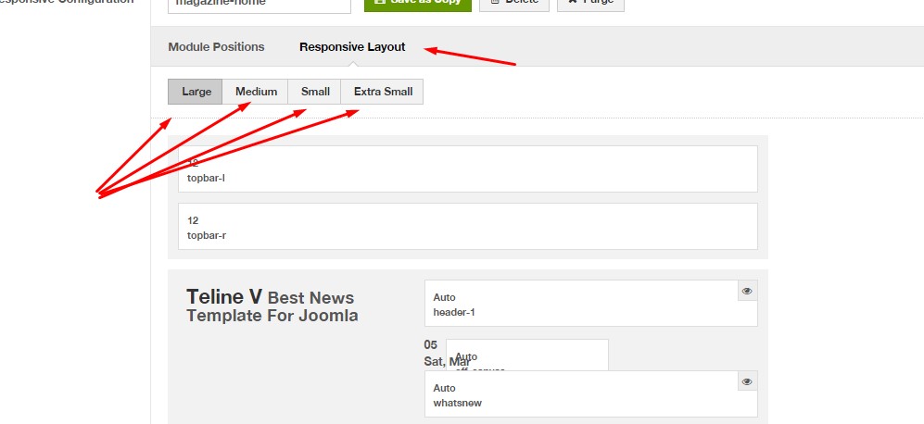Screen dimensions: 924x424
Task: Click the whatsnew Auto position block
Action: coord(591,394)
